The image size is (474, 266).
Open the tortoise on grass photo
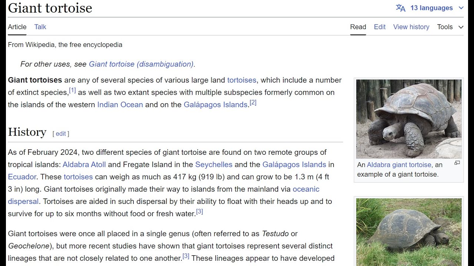point(409,232)
